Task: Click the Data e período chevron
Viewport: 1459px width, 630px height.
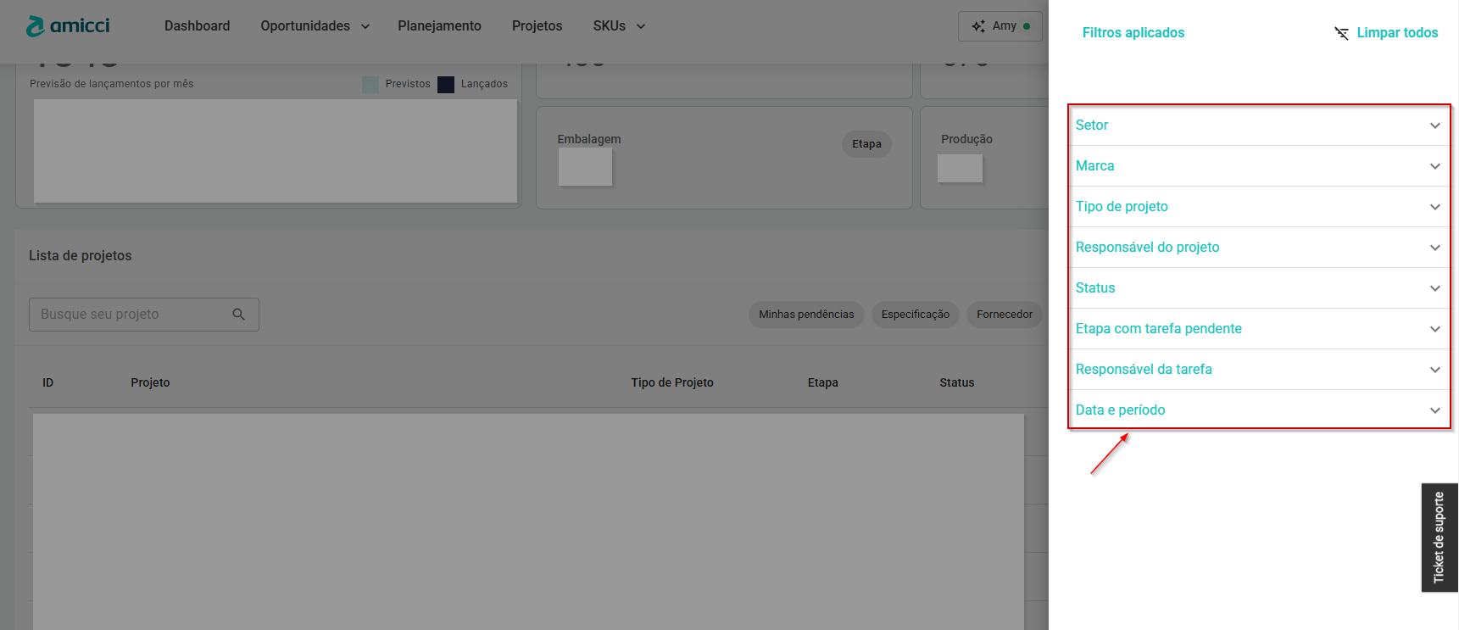Action: [x=1434, y=410]
